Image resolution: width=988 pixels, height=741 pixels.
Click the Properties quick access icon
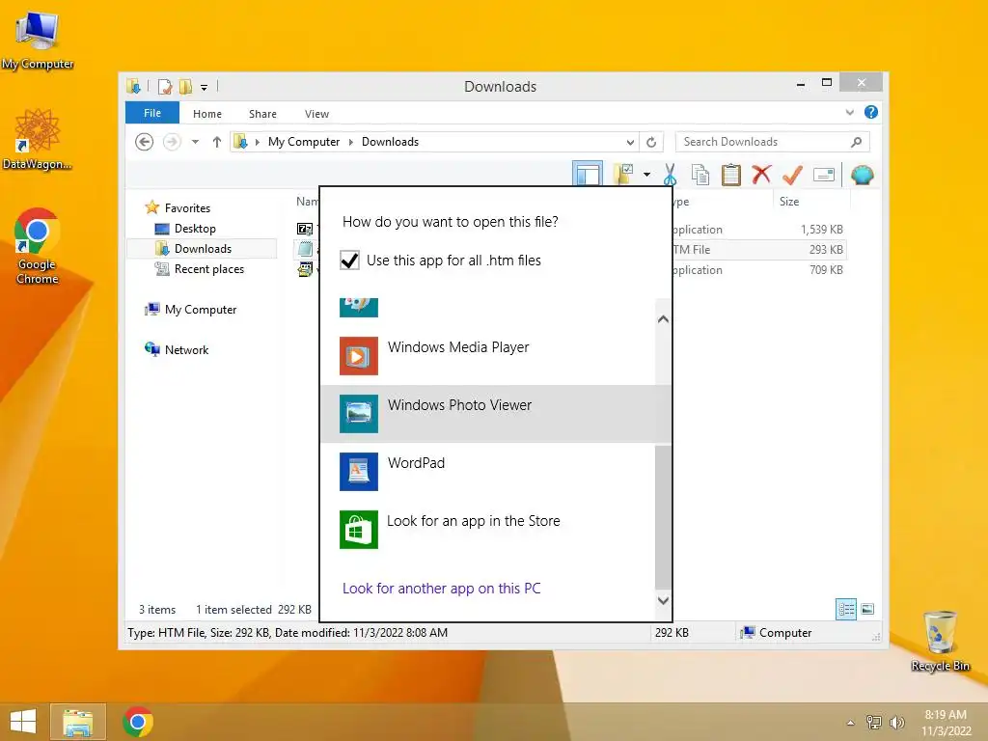coord(165,86)
